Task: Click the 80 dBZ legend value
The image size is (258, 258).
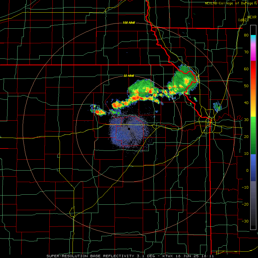Action: coord(246,35)
